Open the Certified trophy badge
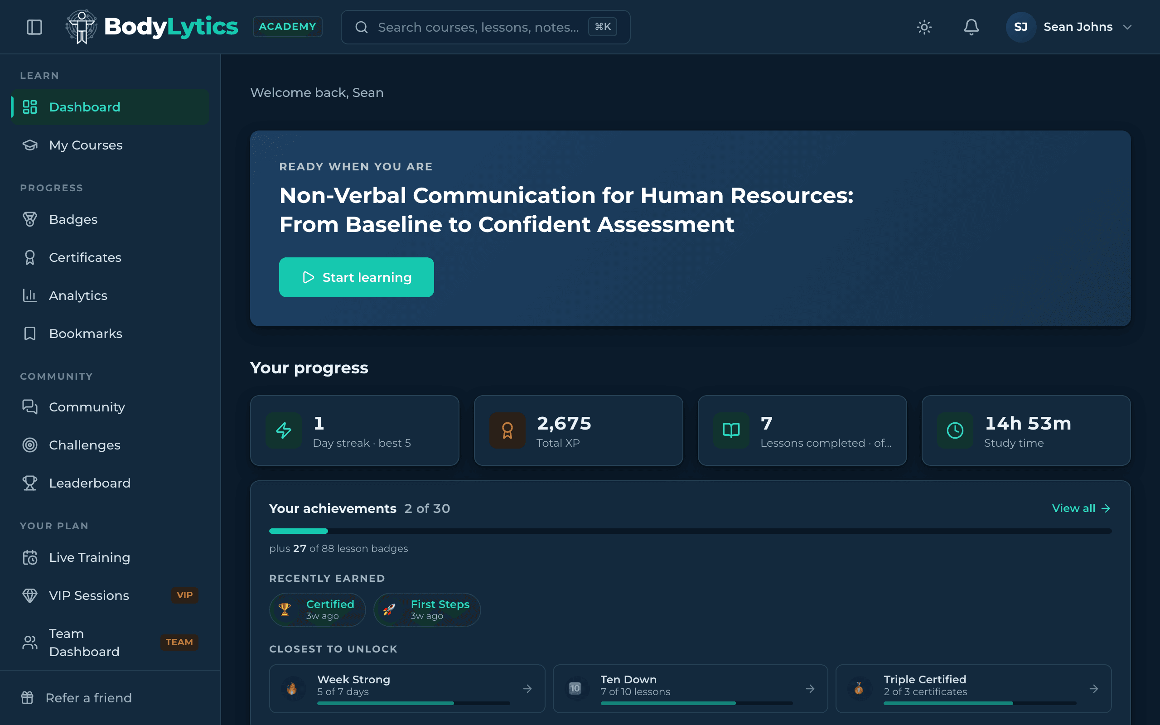 pos(317,609)
